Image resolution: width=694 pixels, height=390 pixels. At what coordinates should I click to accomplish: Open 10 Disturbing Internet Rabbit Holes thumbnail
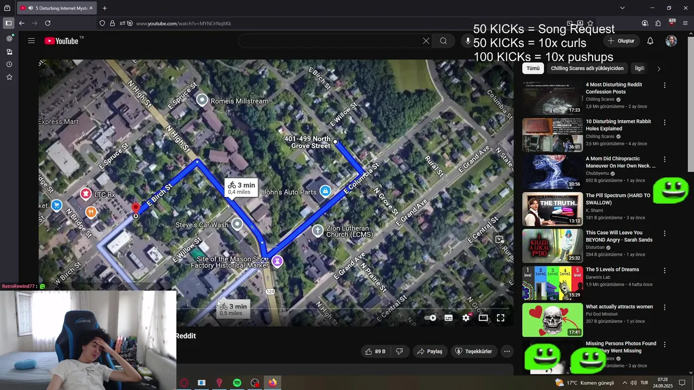click(x=552, y=135)
